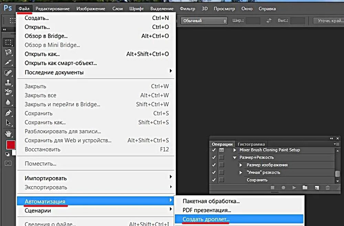Image resolution: width=344 pixels, height=226 pixels.
Task: Select the Path Selection arrow tool
Action: coord(8,123)
